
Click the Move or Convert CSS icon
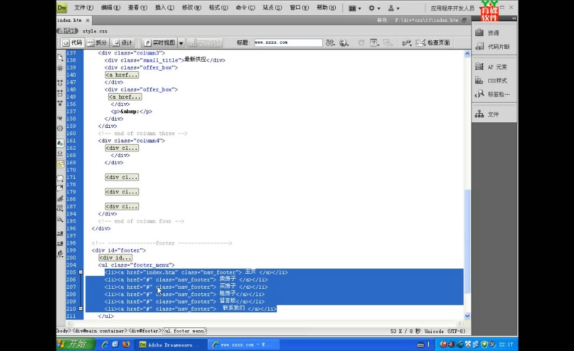[60, 219]
